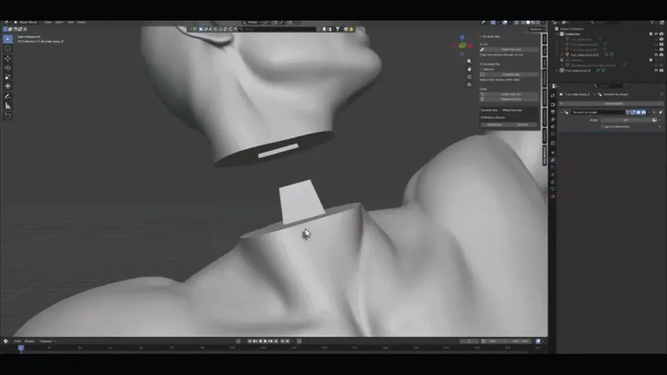Toggle the Mirror checkbox

pos(482,69)
